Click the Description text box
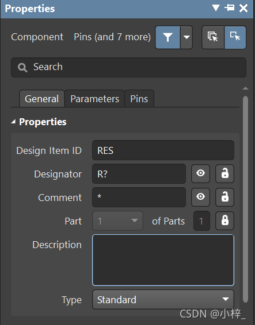Screen dimensions: 255x325 point(163,260)
